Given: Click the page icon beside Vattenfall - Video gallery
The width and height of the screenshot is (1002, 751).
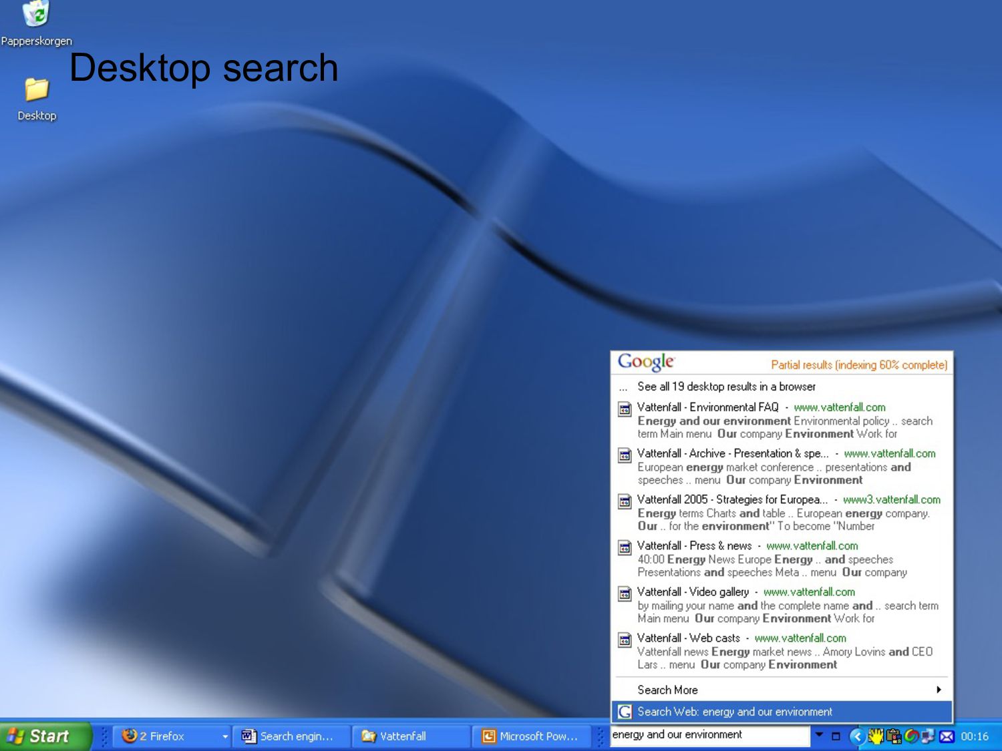Looking at the screenshot, I should coord(625,593).
